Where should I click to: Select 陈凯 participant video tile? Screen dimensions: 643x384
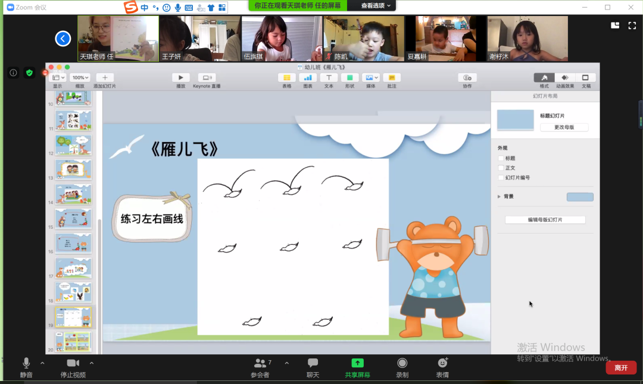pos(364,39)
